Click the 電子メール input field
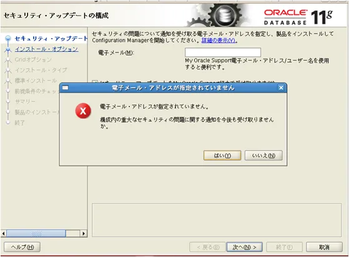The height and width of the screenshot is (257, 349). pos(223,53)
